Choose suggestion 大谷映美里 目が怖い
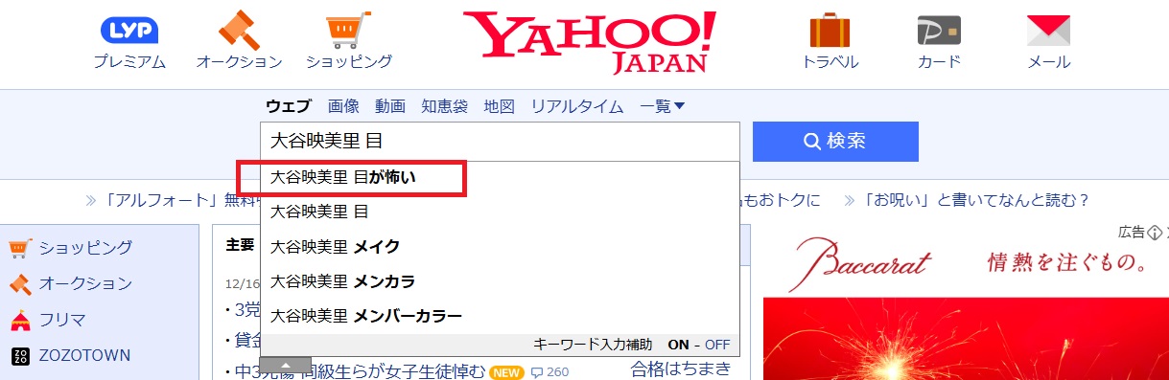Viewport: 1169px width, 380px height. tap(500, 177)
